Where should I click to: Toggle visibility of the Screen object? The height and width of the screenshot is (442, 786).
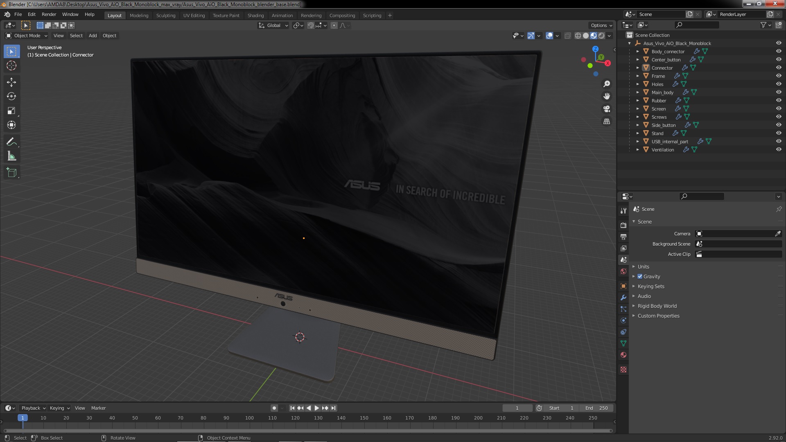click(779, 108)
